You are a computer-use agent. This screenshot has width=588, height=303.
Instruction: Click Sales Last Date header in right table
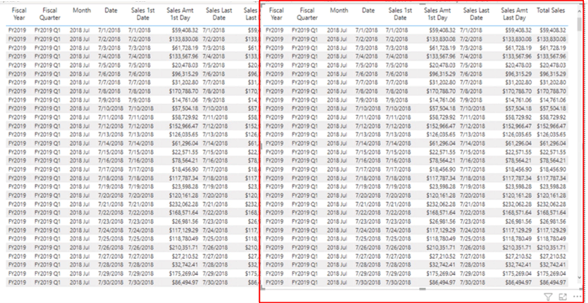[x=476, y=14]
